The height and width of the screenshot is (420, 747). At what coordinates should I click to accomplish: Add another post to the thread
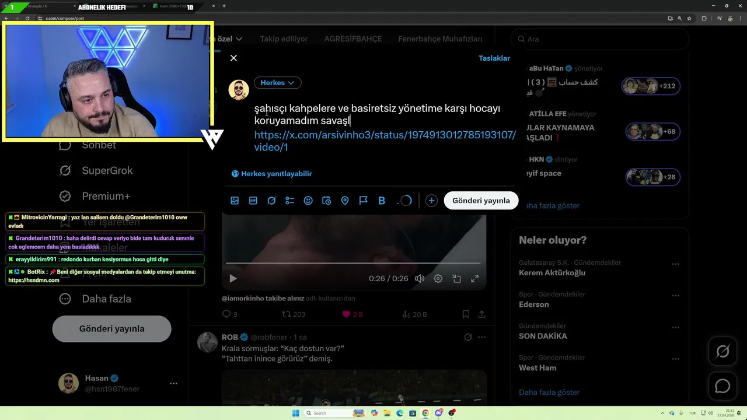click(x=431, y=201)
